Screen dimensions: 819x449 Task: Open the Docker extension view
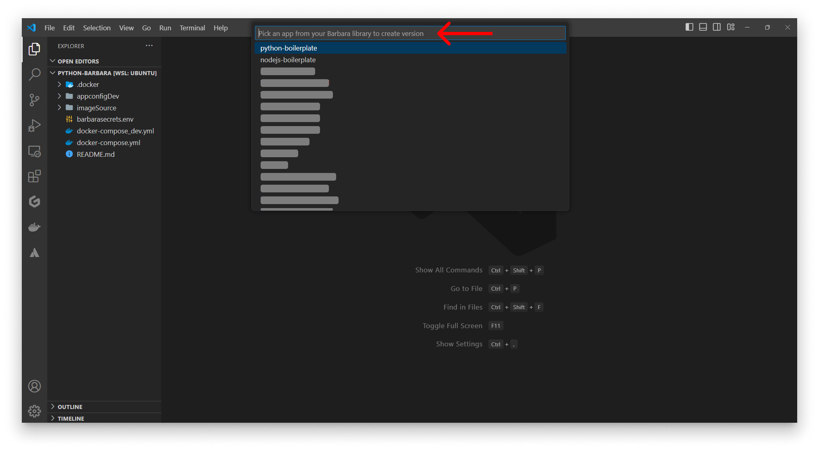[34, 227]
